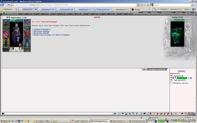197x123 pixels.
Task: Click the floppy disk save icon in chat toolbar
Action: 126,114
